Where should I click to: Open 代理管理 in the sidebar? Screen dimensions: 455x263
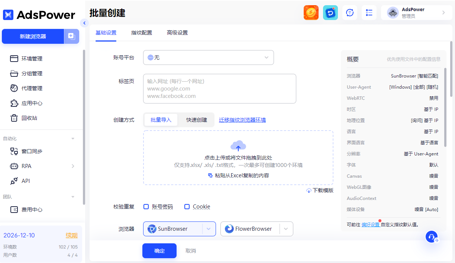coord(32,88)
